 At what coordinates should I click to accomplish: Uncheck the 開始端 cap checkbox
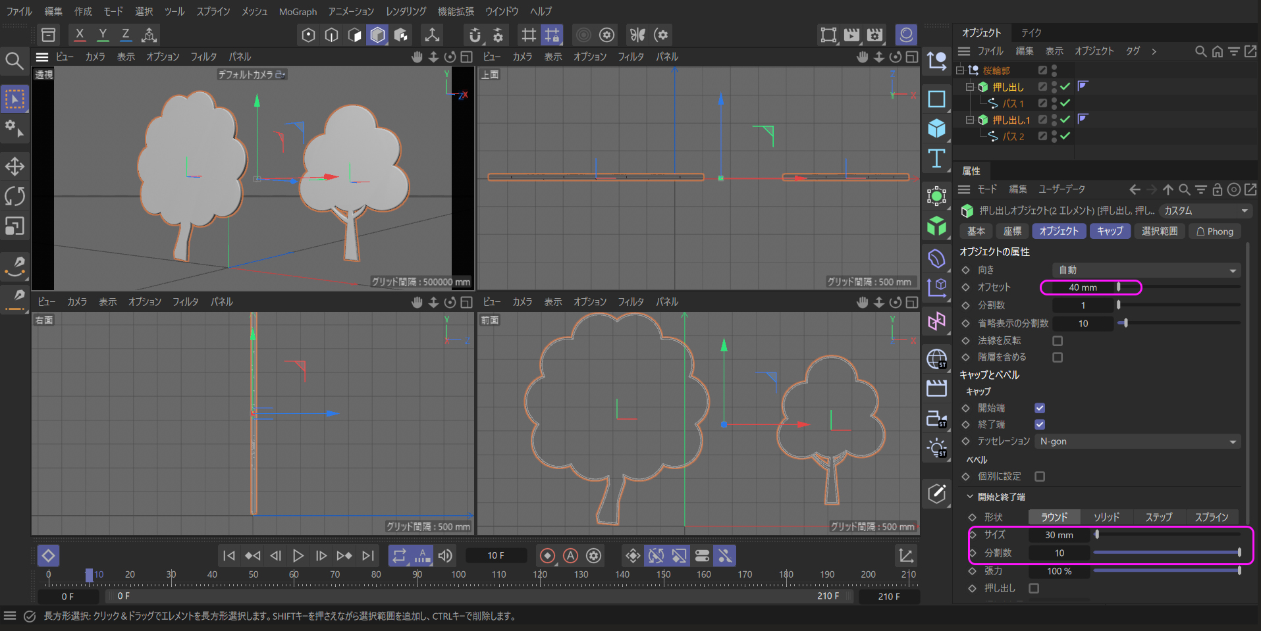1040,408
